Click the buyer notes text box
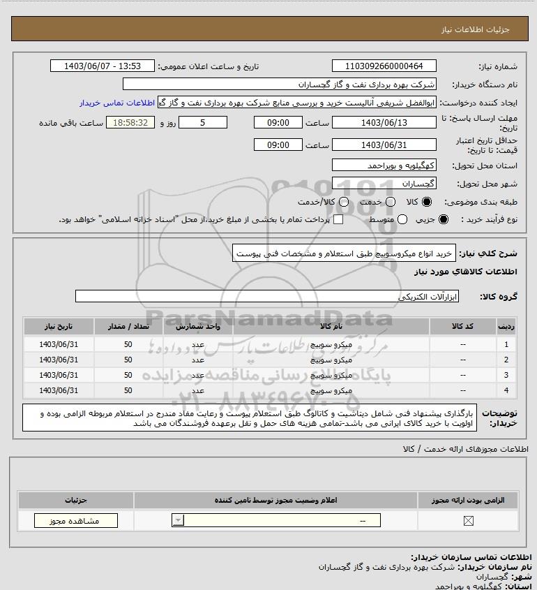Viewport: 537px width, 590px height. 250,418
